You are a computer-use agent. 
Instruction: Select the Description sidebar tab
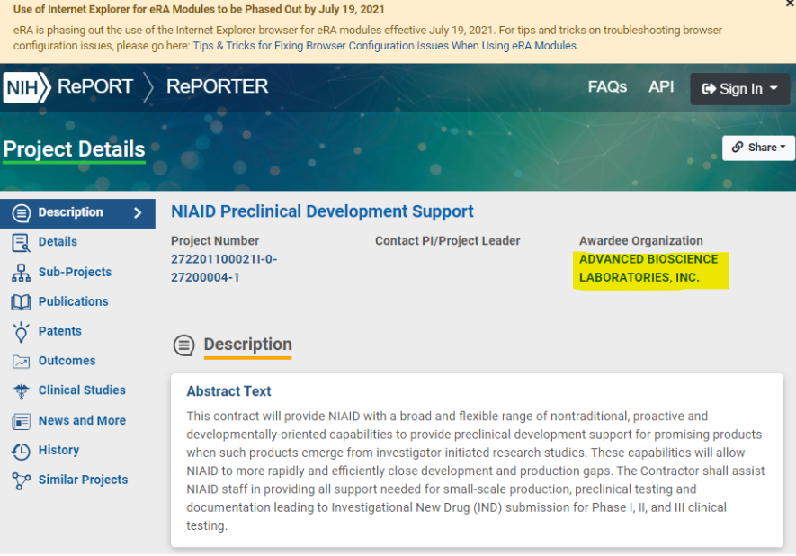(x=77, y=213)
